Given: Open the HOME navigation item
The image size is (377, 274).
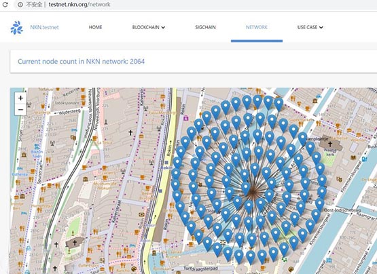Looking at the screenshot, I should [96, 27].
